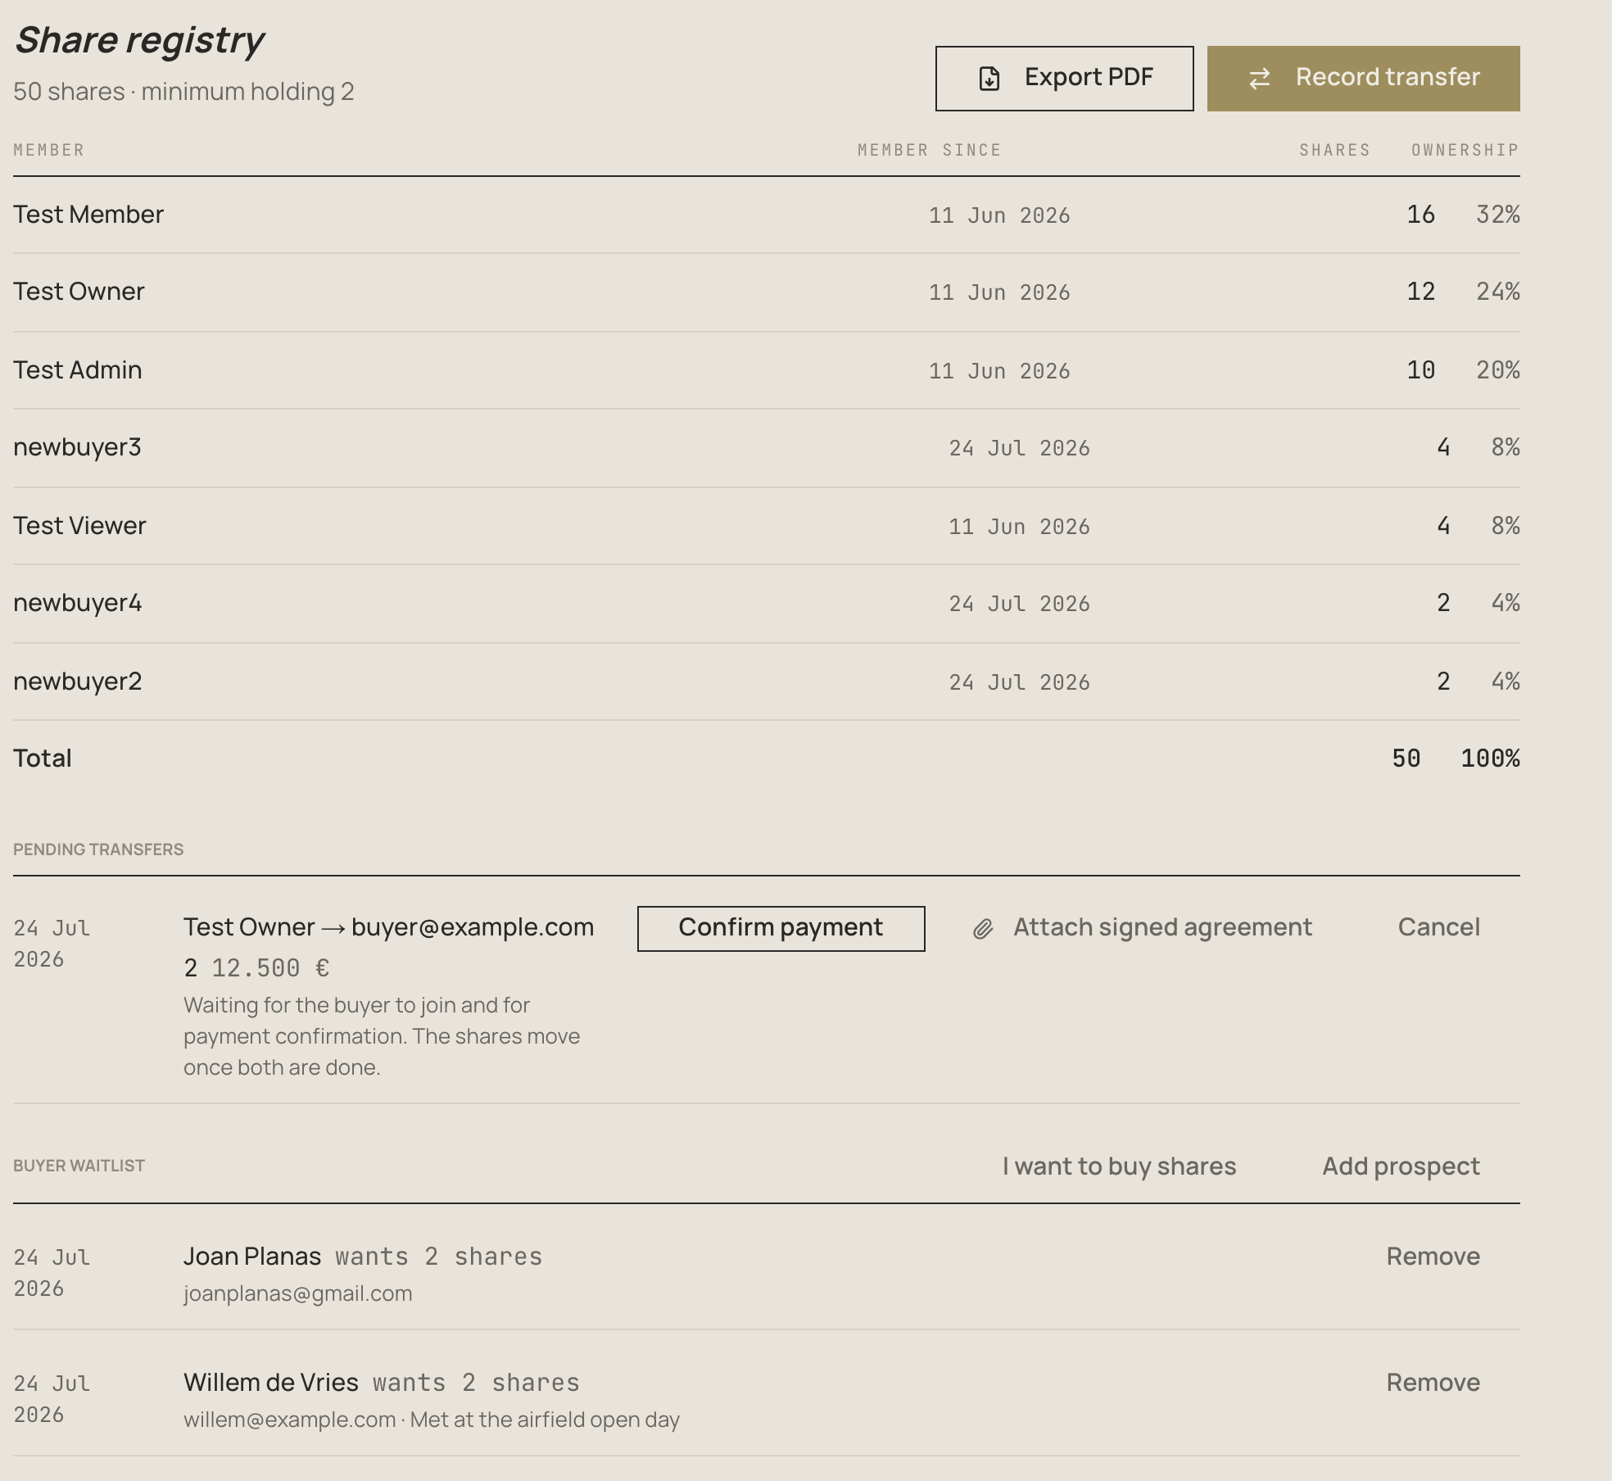Click the 32% ownership value
The width and height of the screenshot is (1612, 1481).
(1498, 215)
